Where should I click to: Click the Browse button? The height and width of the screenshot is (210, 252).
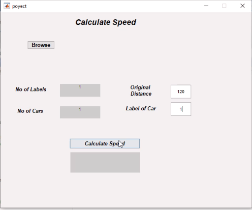tap(41, 45)
